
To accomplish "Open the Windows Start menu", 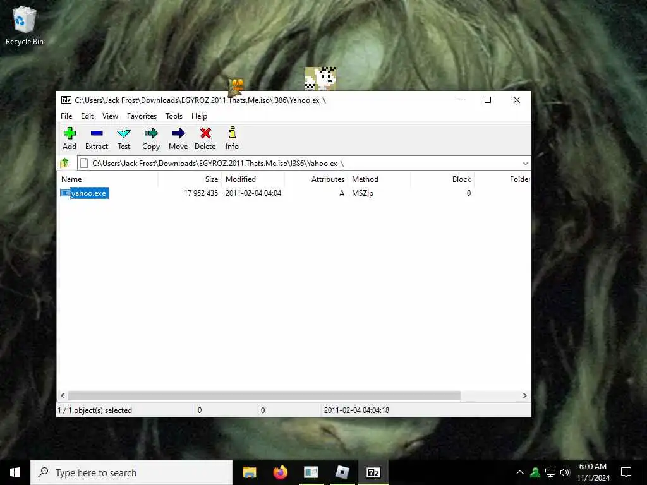I will (x=15, y=472).
